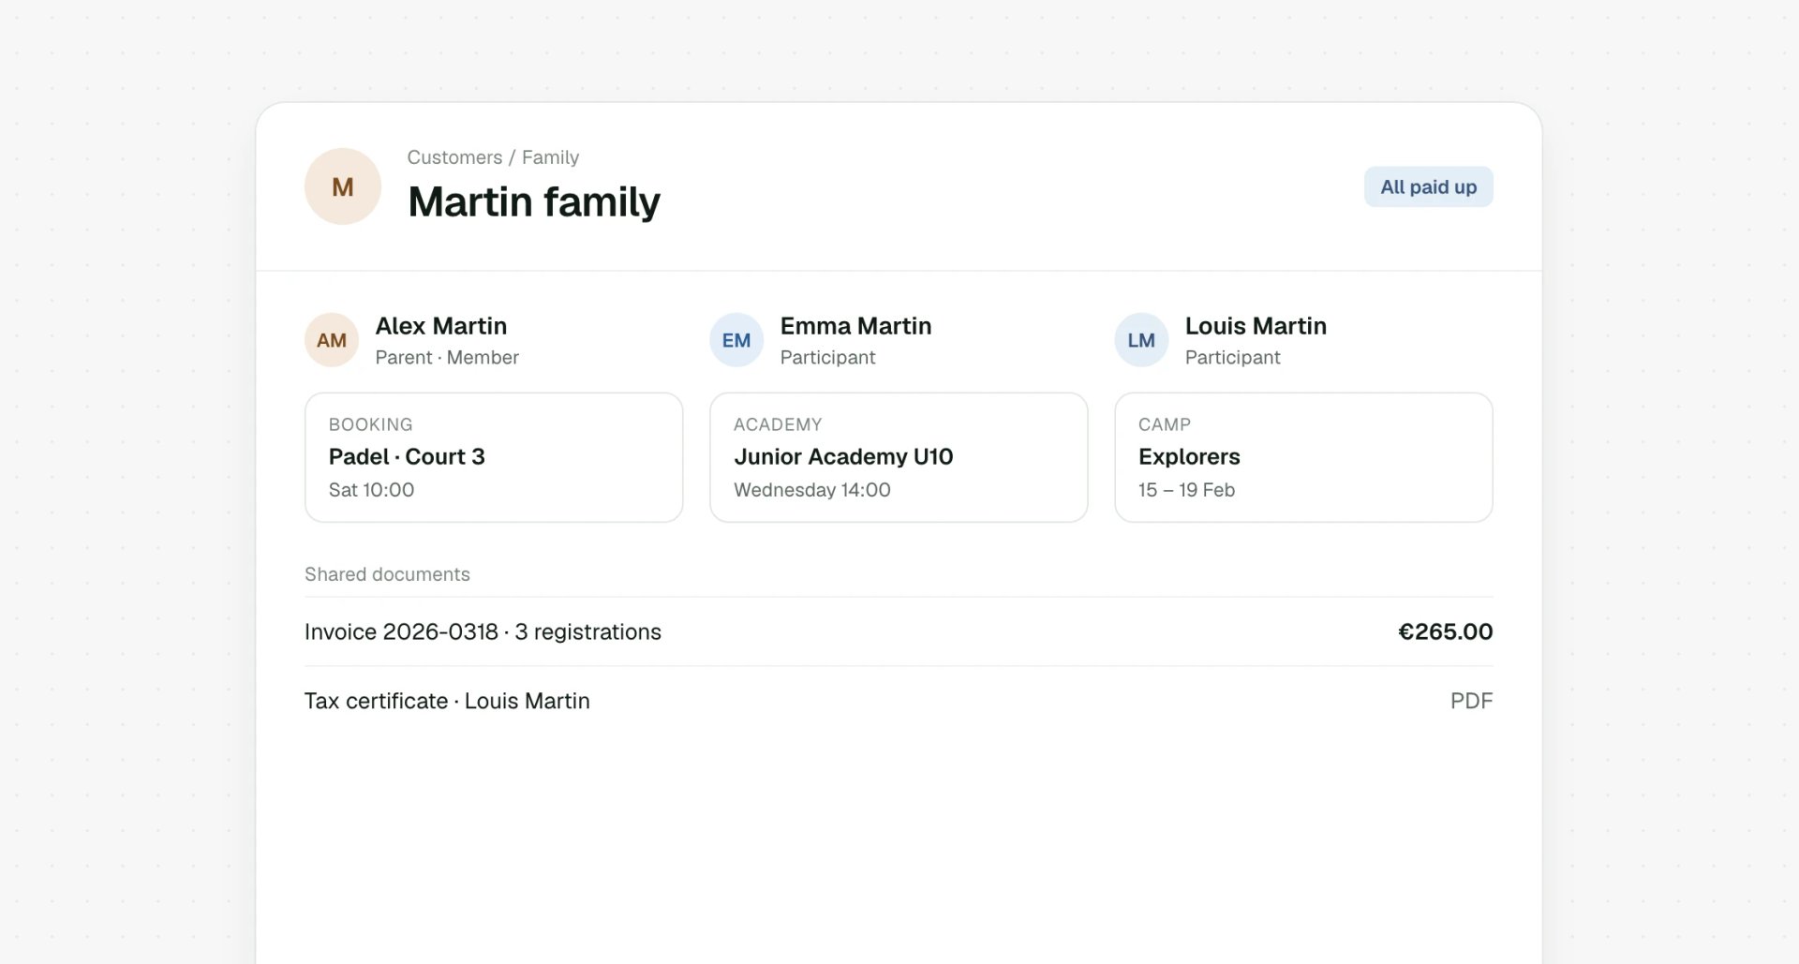This screenshot has width=1799, height=964.
Task: Select the Alex Martin name
Action: (441, 326)
